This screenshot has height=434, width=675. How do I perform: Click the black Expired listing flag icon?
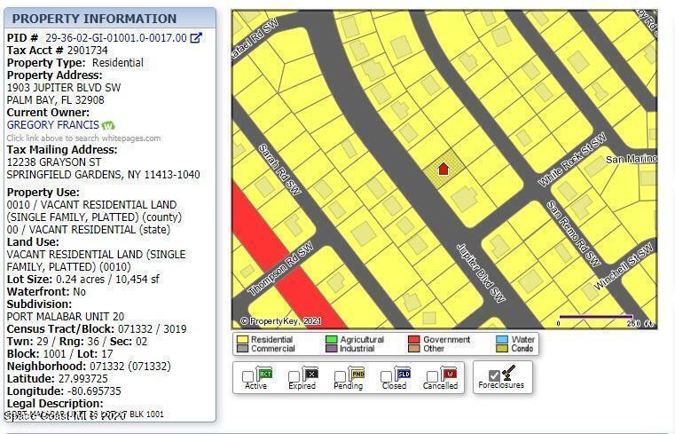pyautogui.click(x=310, y=374)
